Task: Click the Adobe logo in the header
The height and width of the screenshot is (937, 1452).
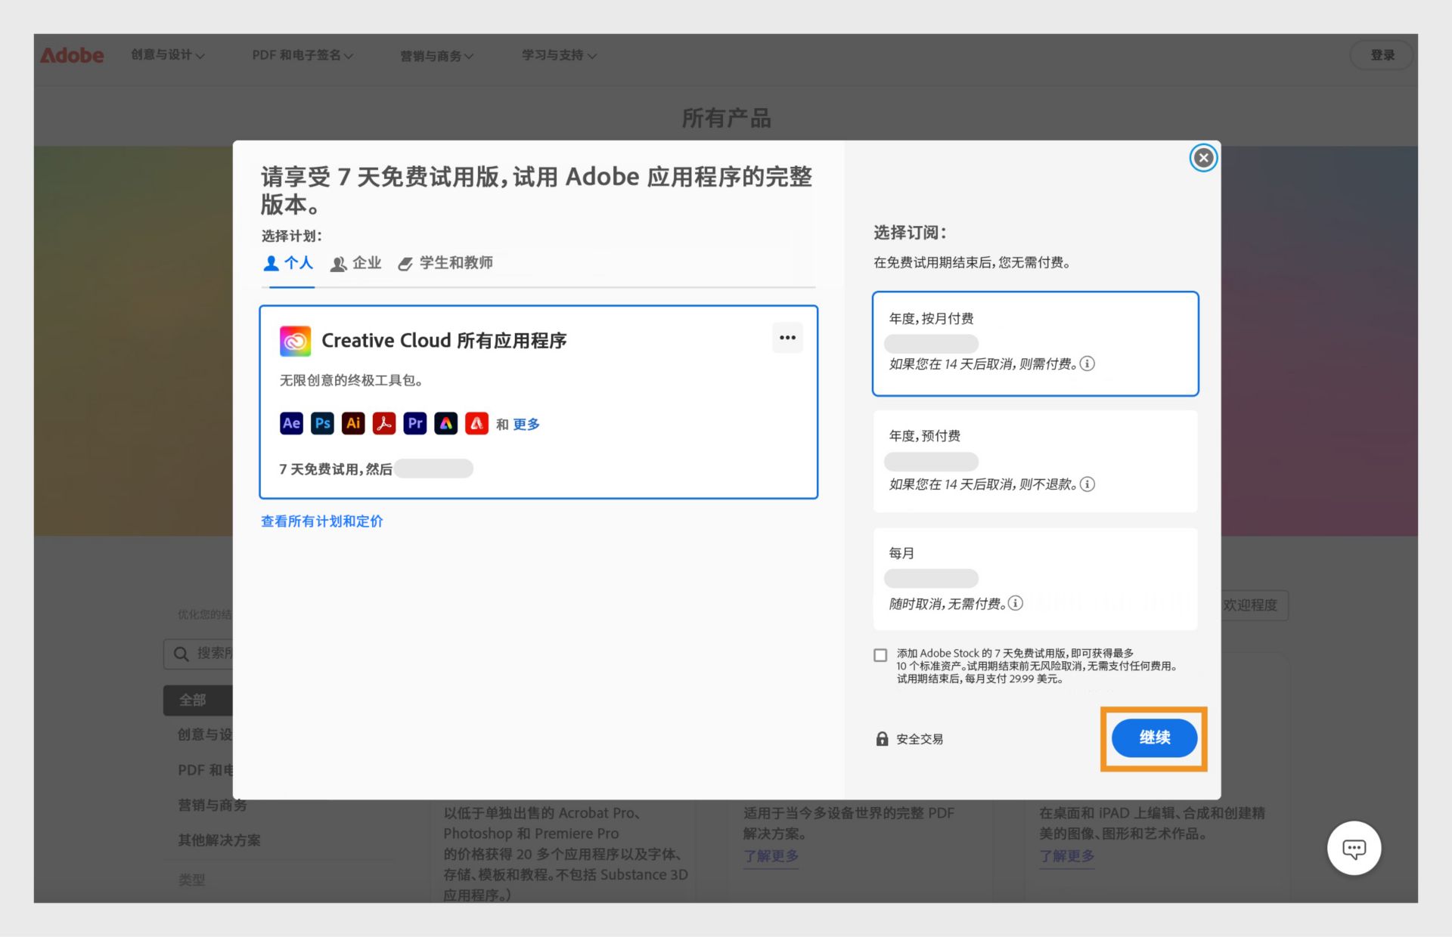Action: pyautogui.click(x=72, y=55)
